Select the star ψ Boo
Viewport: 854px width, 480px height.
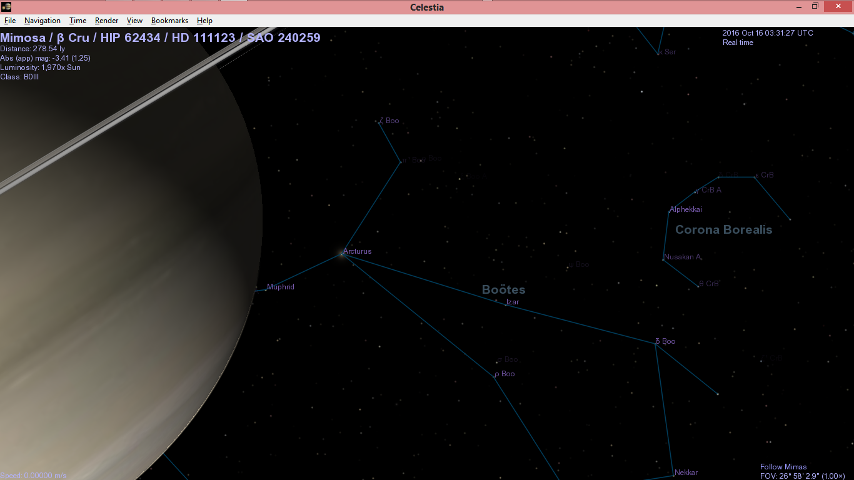tap(579, 264)
